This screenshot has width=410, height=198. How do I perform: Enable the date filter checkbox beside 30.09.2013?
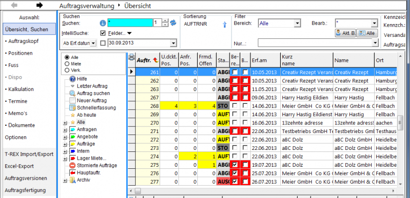coord(103,43)
